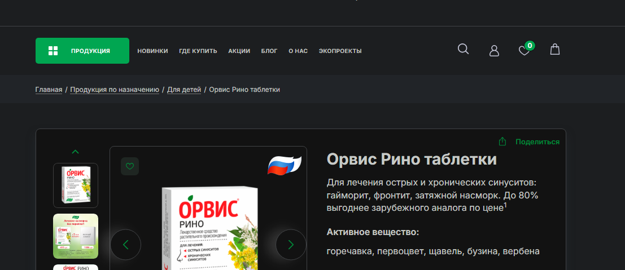625x270 pixels.
Task: Select the second promotional thumbnail image
Action: coord(76,236)
